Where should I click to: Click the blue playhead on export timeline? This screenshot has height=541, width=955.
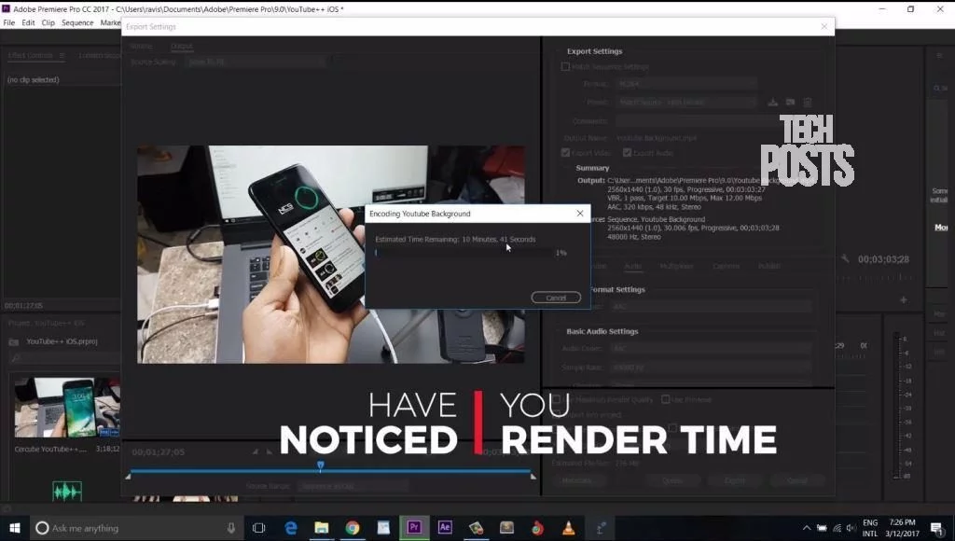pos(321,466)
